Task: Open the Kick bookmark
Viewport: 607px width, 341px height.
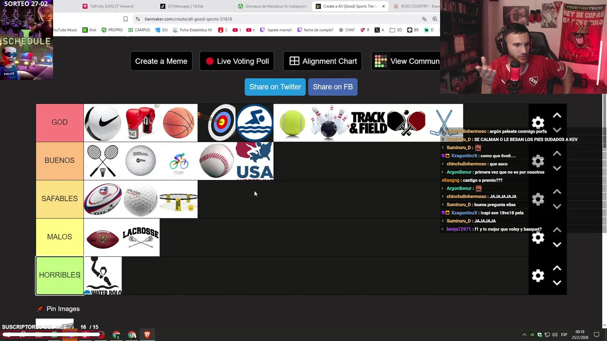Action: click(x=89, y=30)
